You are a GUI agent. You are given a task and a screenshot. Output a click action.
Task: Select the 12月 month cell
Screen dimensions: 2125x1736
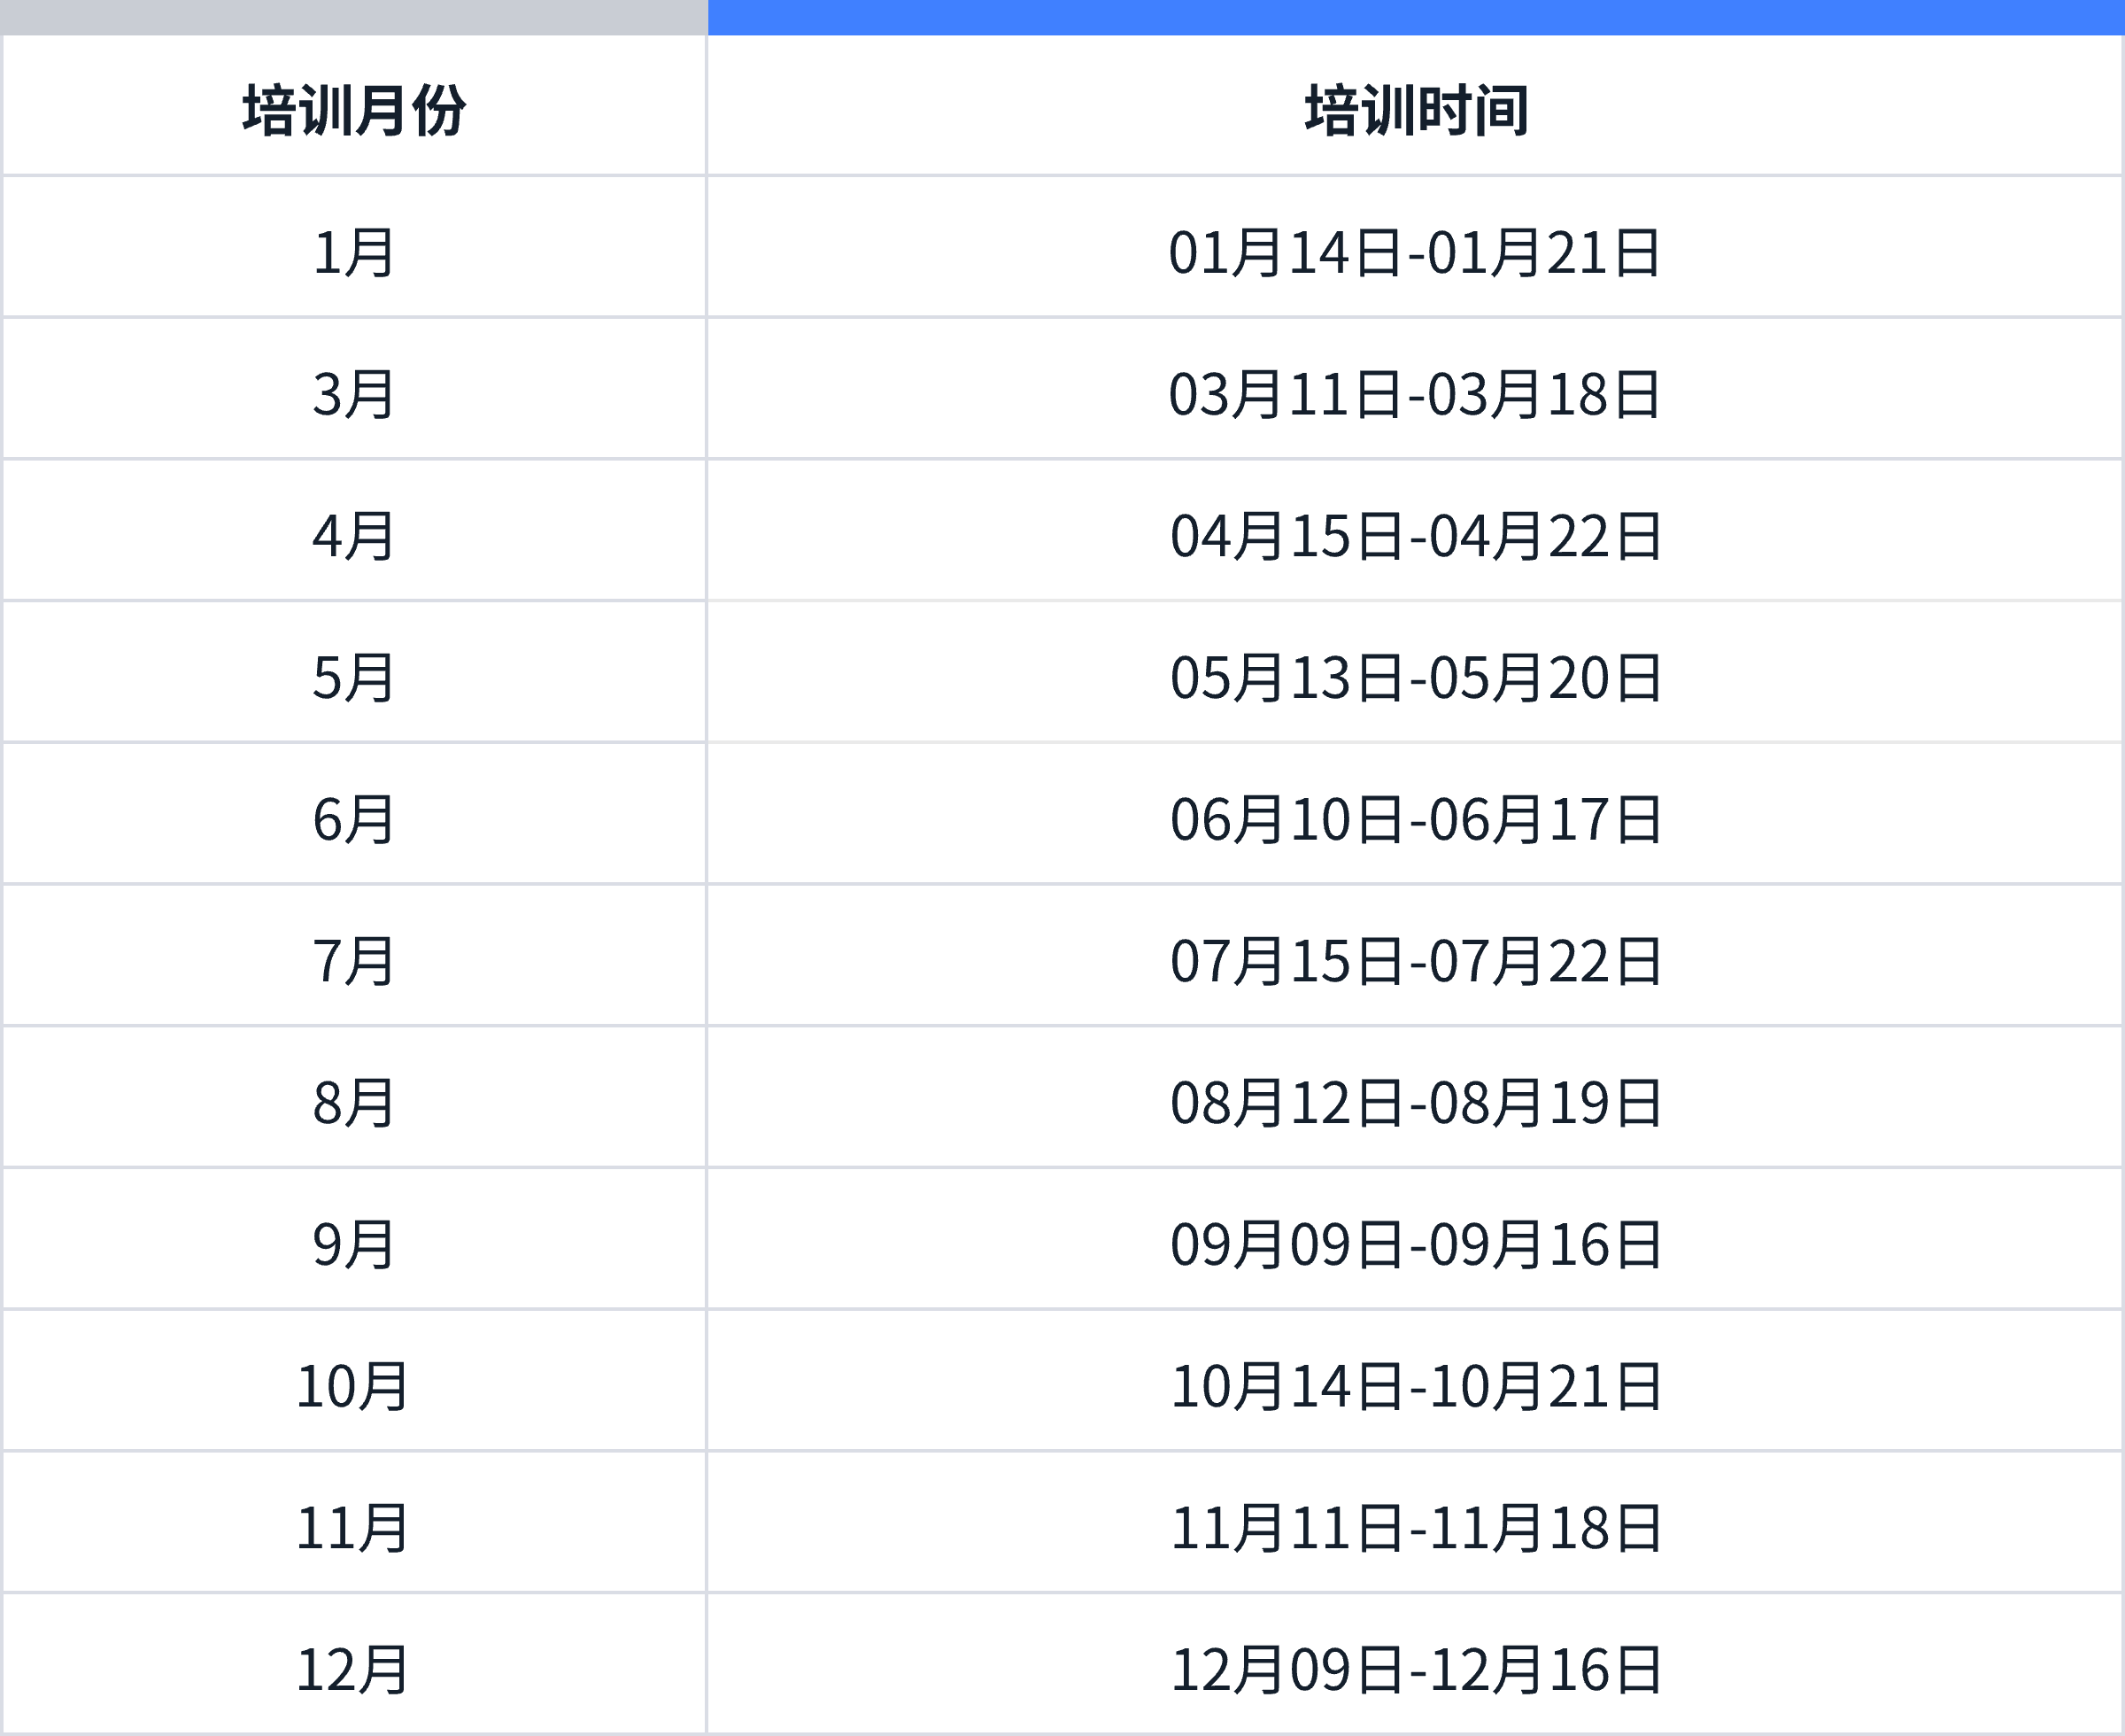pyautogui.click(x=354, y=1670)
